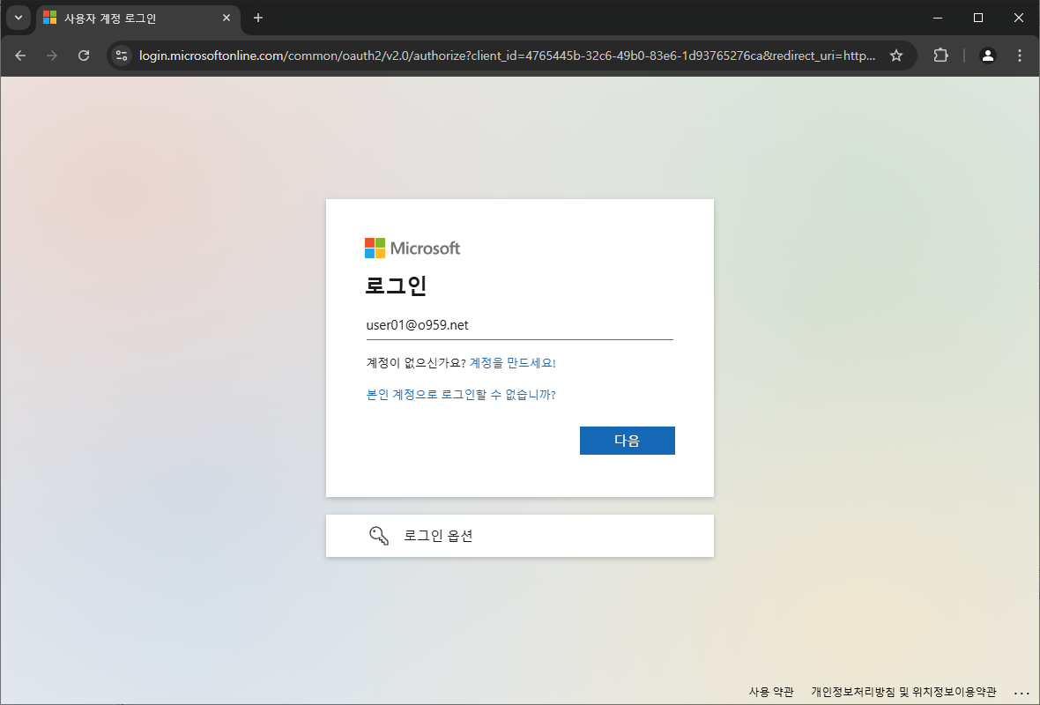Image resolution: width=1040 pixels, height=705 pixels.
Task: Open a new tab with plus button
Action: coord(258,18)
